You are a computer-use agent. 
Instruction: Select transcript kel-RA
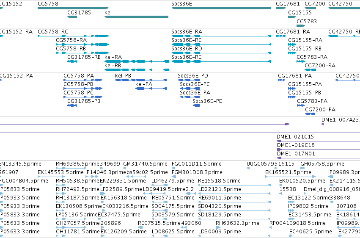tap(136, 61)
